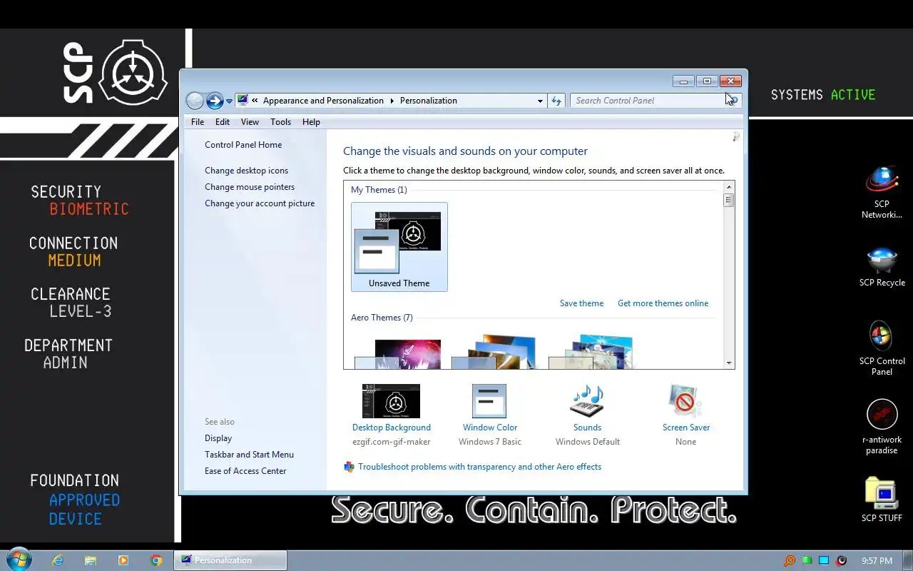Click the Windows Default sounds label
The width and height of the screenshot is (913, 571).
[x=588, y=442]
